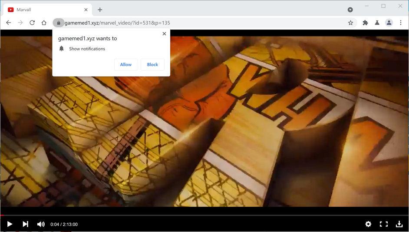
Task: Reload the current page
Action: tap(32, 23)
